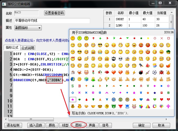
Task: Pick the pig face icon
Action: (86, 72)
